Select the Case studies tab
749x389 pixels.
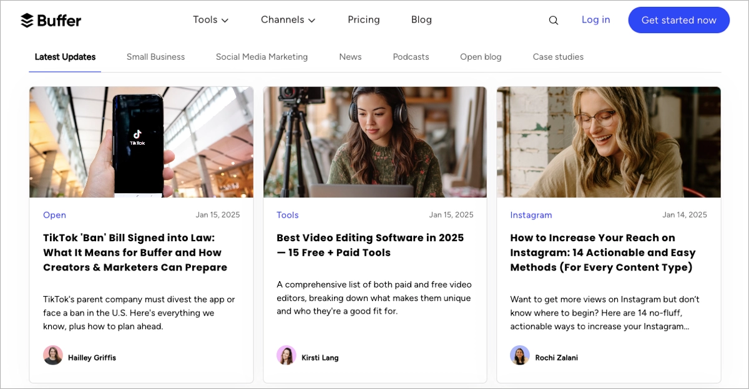point(558,57)
